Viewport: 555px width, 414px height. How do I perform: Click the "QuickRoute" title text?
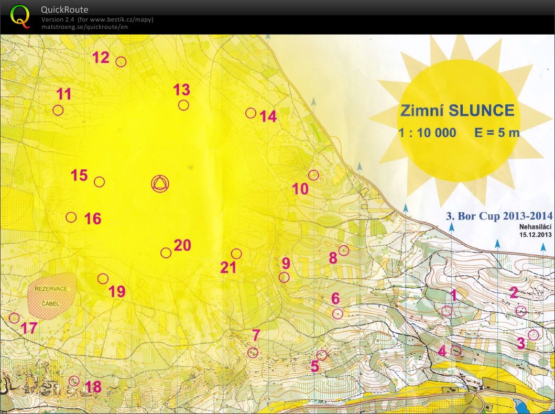64,9
